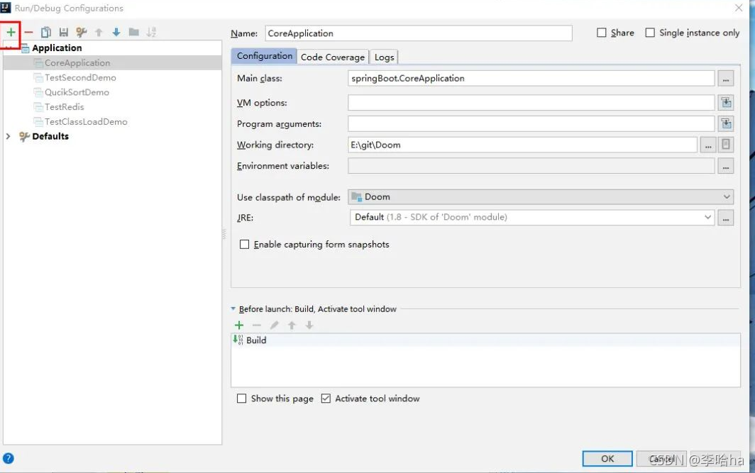Select the Application tree node
Image resolution: width=755 pixels, height=473 pixels.
tap(57, 48)
